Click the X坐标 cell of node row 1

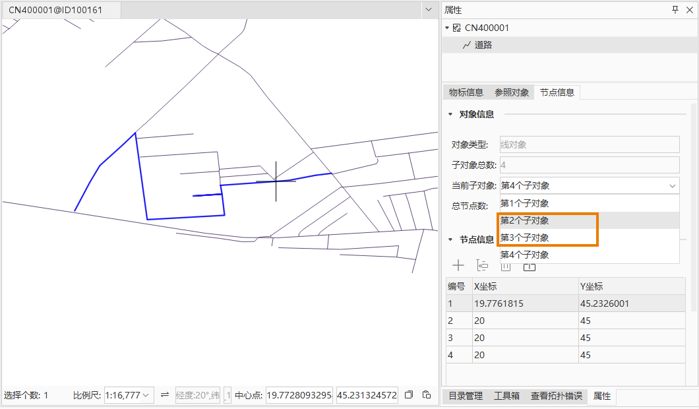524,303
